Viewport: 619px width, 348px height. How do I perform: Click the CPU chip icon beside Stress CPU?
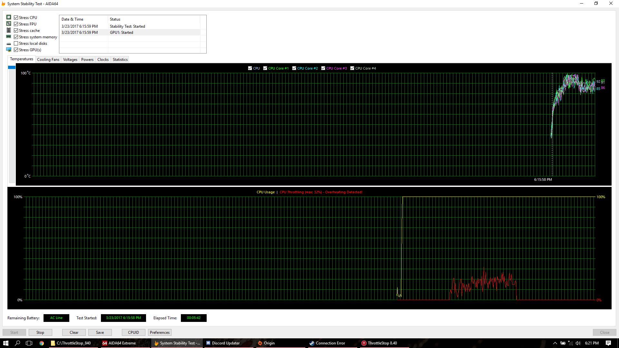click(9, 17)
